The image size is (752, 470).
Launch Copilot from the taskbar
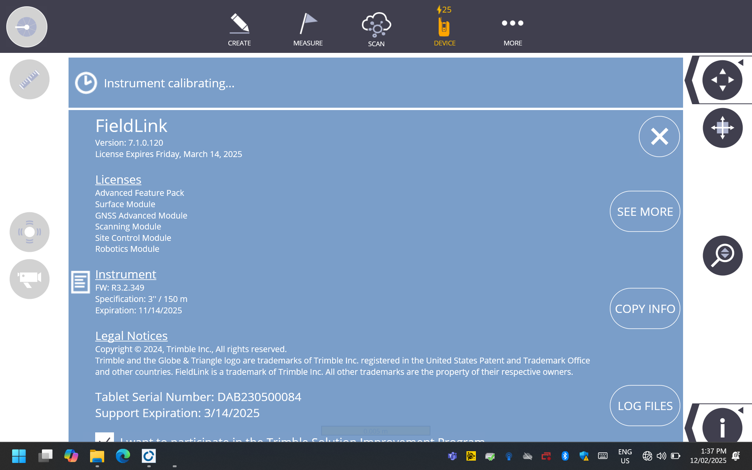pyautogui.click(x=71, y=456)
